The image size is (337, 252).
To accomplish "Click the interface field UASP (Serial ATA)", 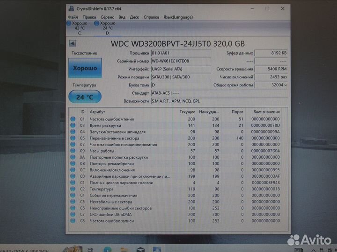I will click(x=181, y=69).
